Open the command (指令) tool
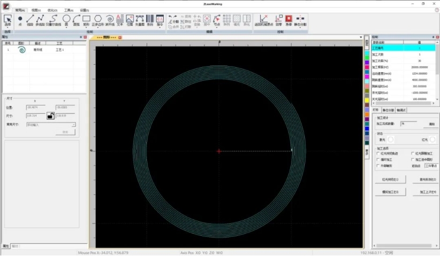440x256 pixels. pos(160,20)
